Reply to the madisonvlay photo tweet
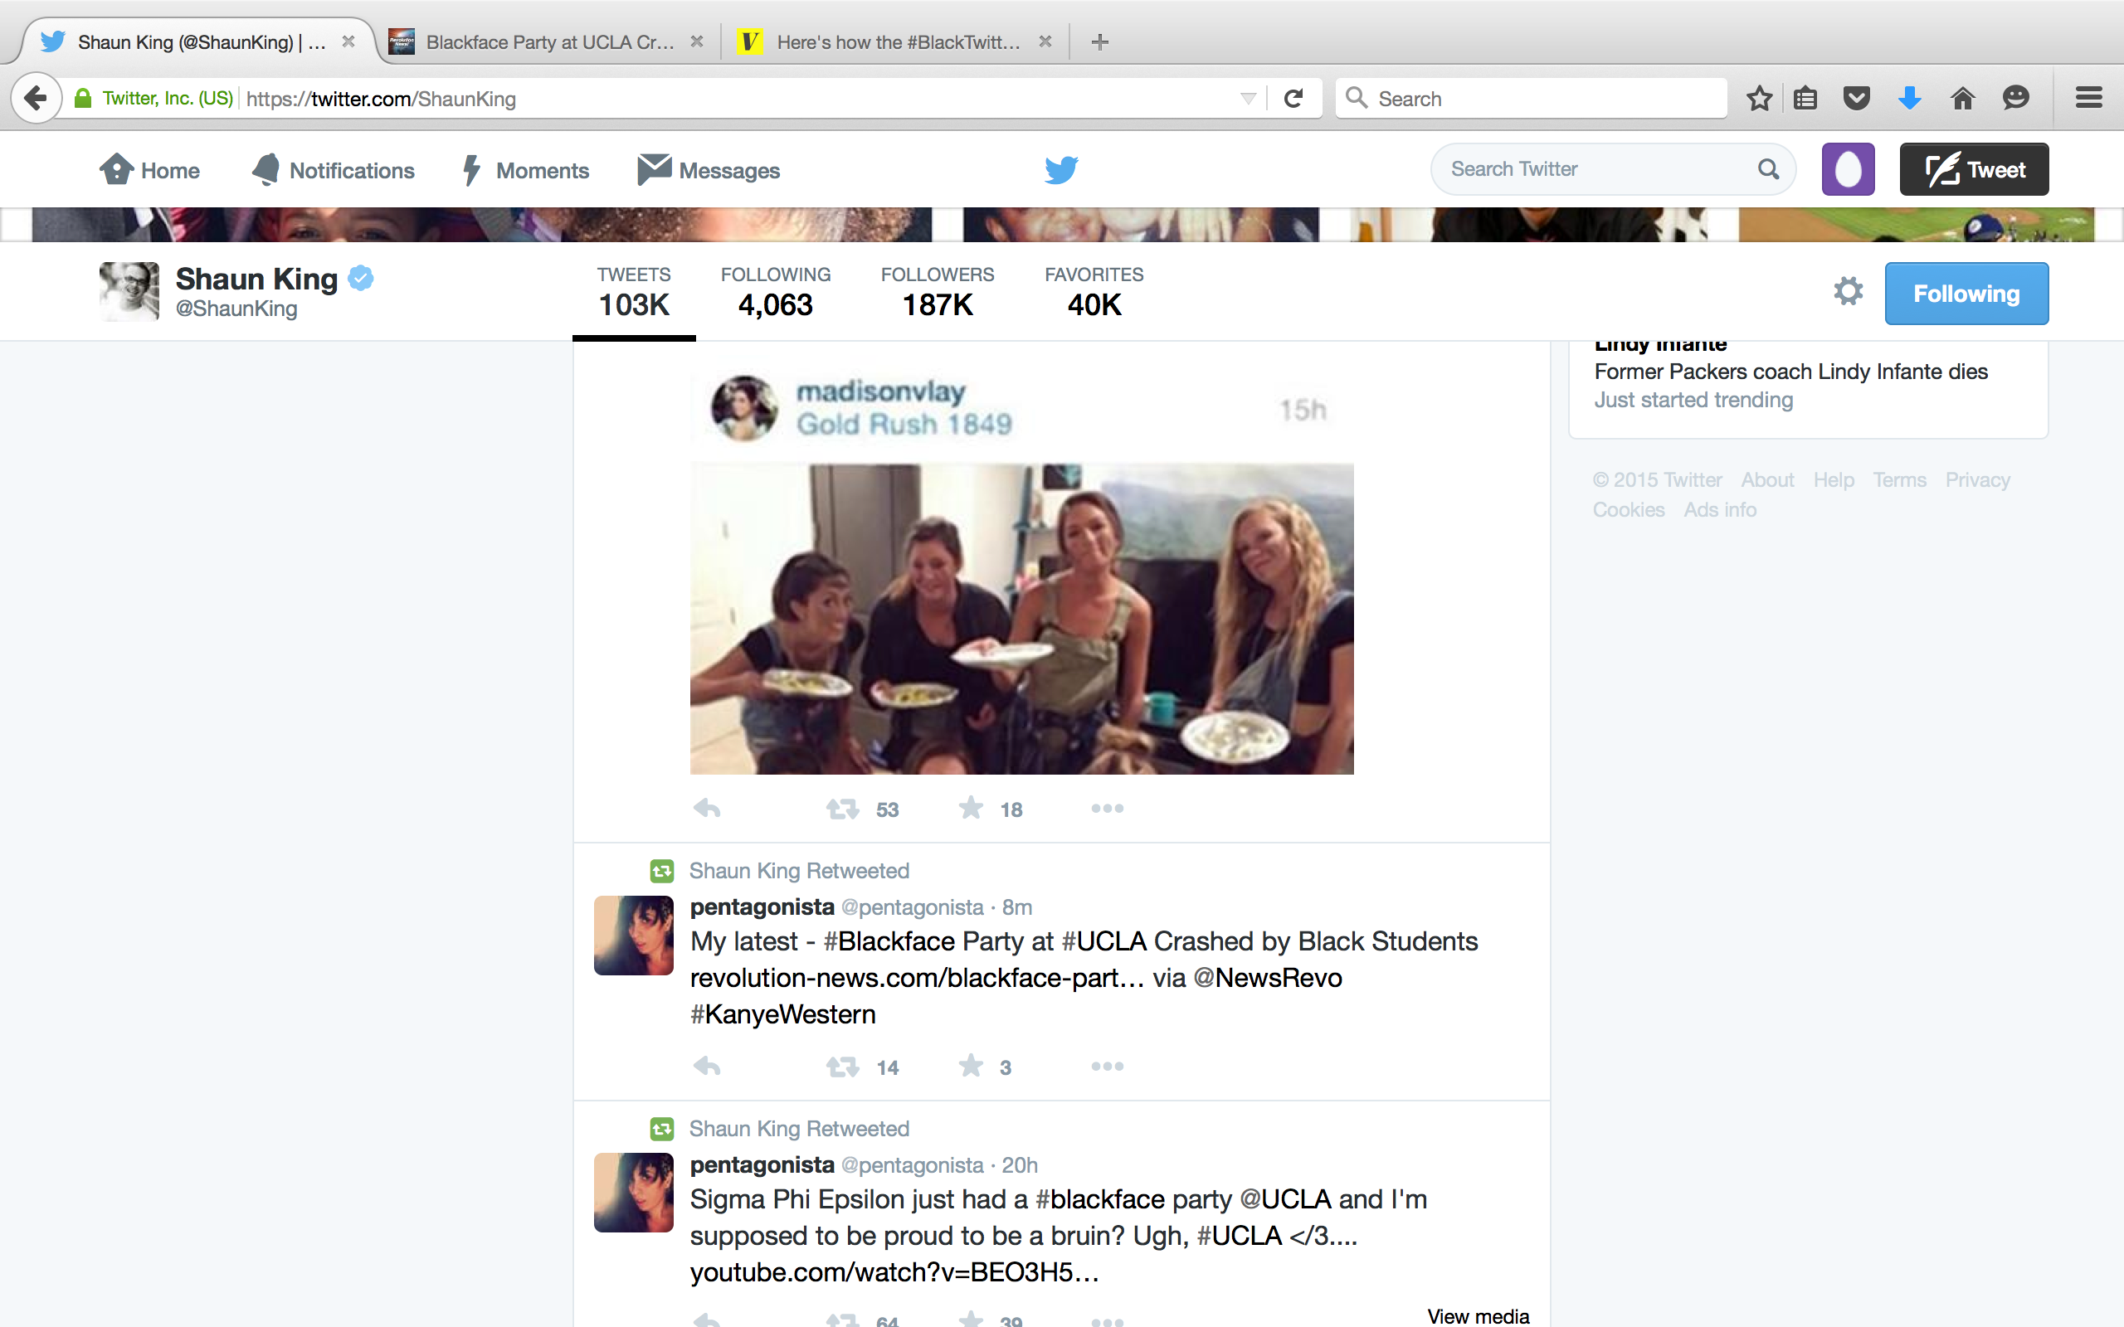 click(x=708, y=809)
